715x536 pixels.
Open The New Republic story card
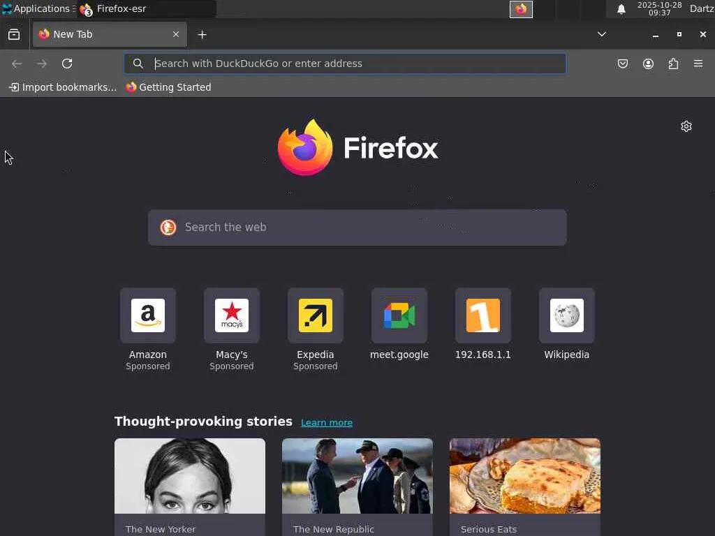(357, 486)
